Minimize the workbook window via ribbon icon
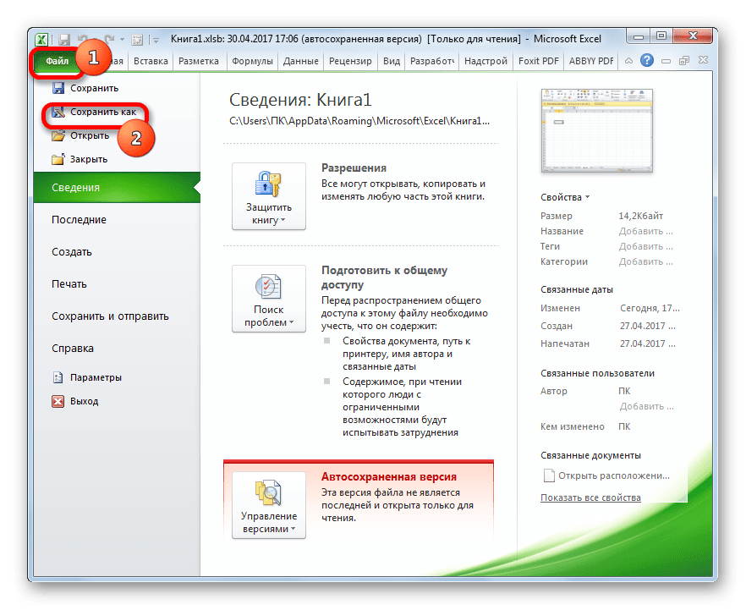This screenshot has height=610, width=746. tap(666, 60)
